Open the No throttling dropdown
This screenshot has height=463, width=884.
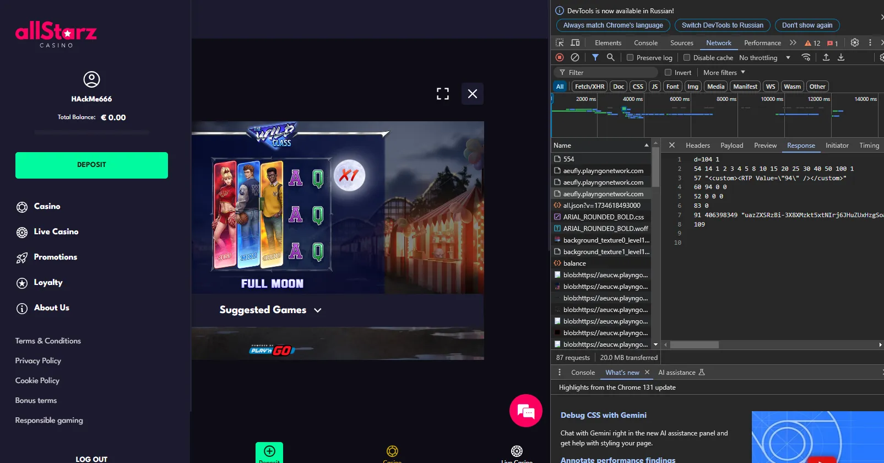click(x=764, y=58)
